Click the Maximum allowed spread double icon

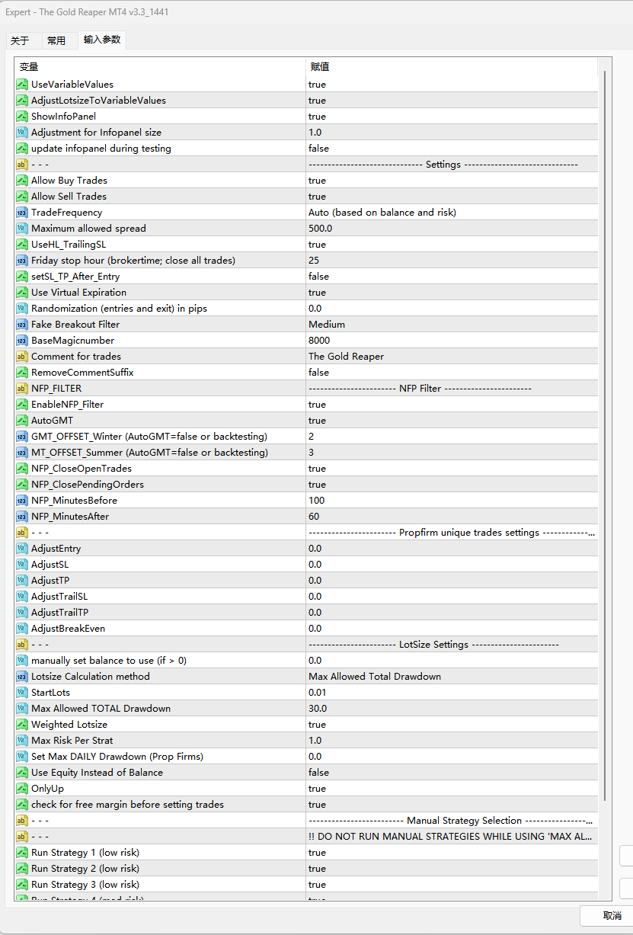pos(22,229)
